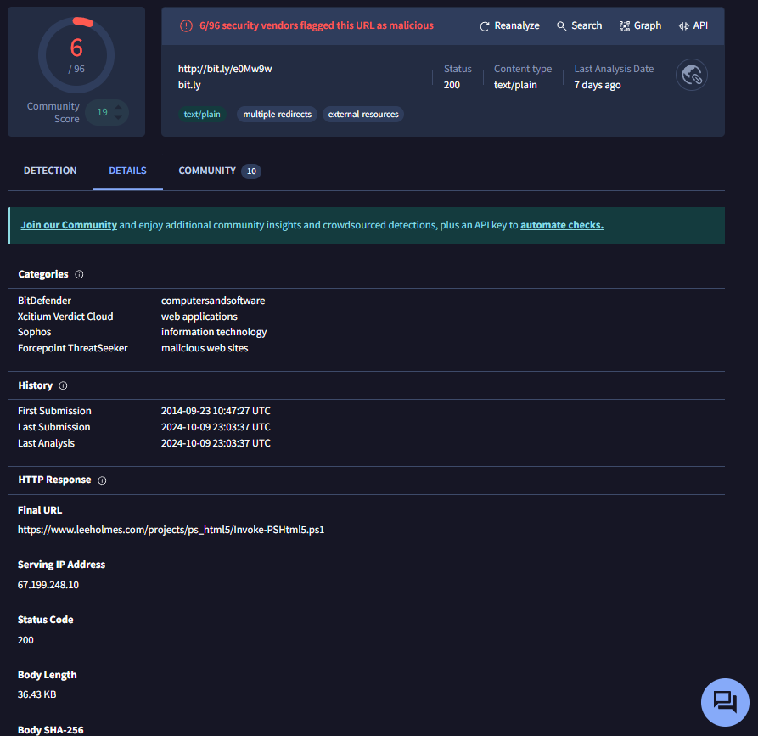
Task: Click the Xcitium Verdict Cloud row
Action: click(x=127, y=317)
